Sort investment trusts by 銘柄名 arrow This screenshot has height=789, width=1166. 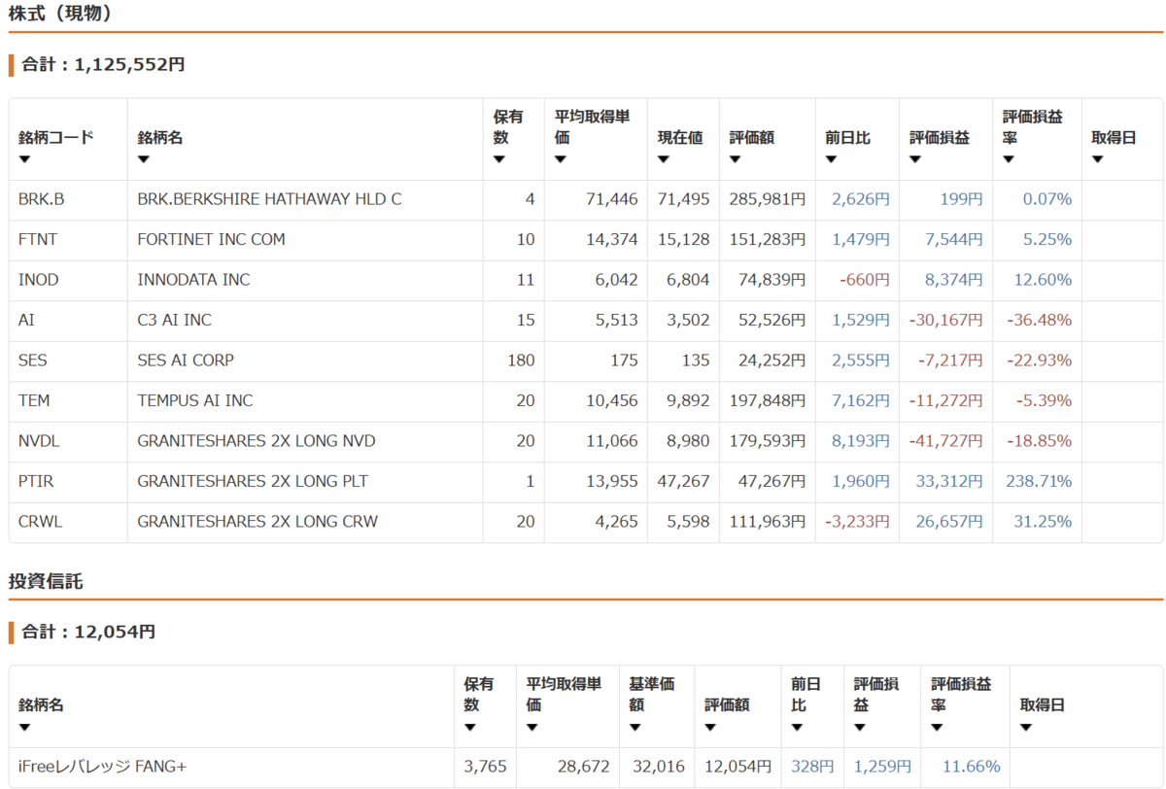(24, 728)
